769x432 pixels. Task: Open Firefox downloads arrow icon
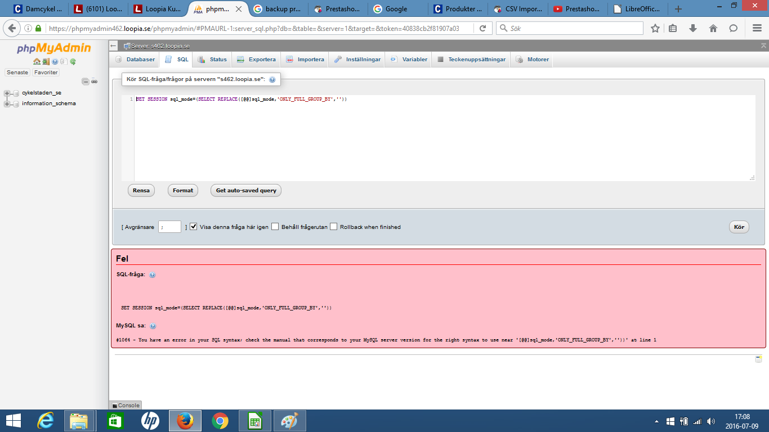click(693, 28)
